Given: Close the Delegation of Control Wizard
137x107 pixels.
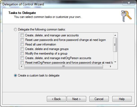Looking at the screenshot, I should 129,3.
